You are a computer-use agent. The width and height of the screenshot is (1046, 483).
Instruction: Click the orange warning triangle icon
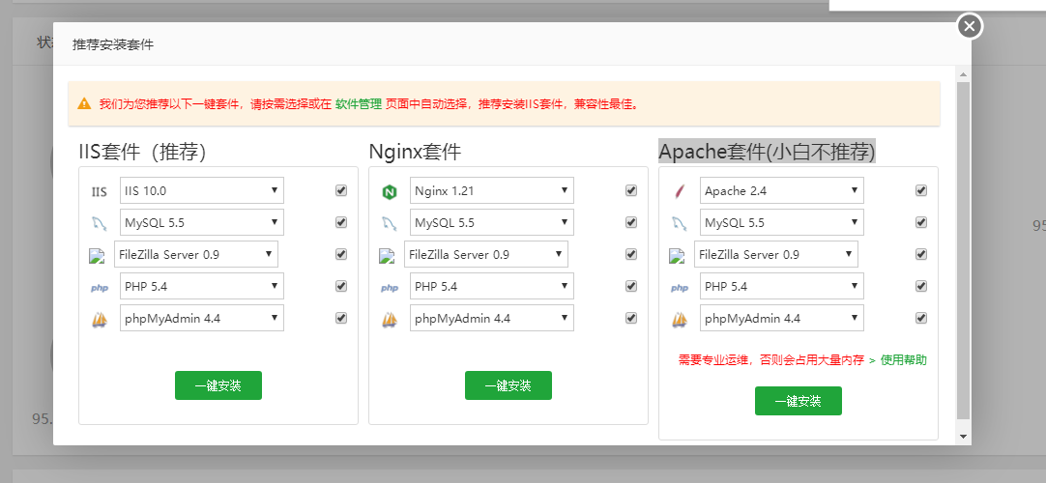click(x=84, y=103)
